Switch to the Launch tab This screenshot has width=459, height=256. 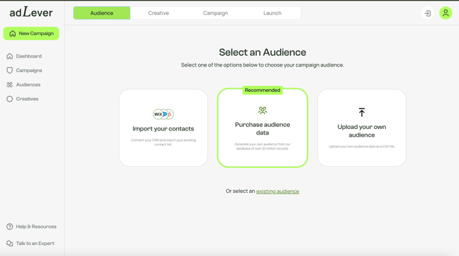[x=272, y=13]
